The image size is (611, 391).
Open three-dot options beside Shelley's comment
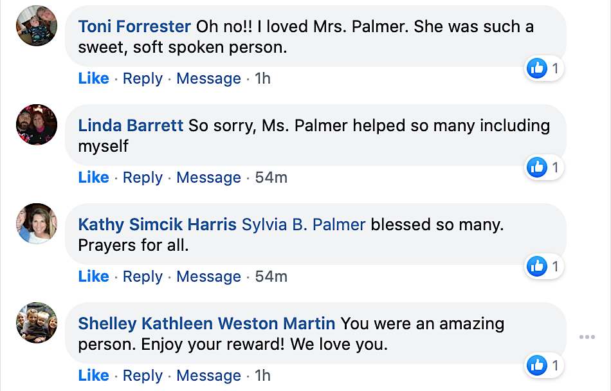[587, 337]
